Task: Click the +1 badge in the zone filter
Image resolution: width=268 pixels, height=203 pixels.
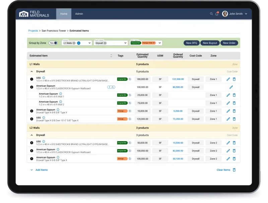Action: coord(79,43)
